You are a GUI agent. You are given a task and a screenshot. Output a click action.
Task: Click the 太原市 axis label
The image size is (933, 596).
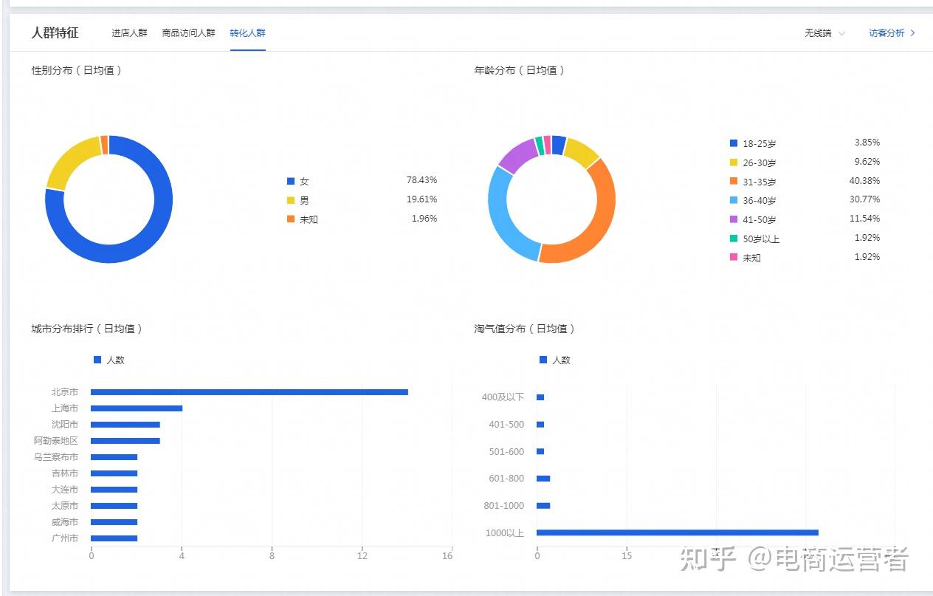[x=64, y=506]
